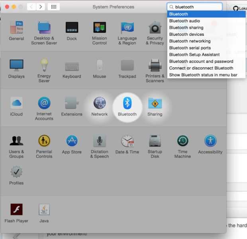
Task: Minimize System Preferences with yellow button
Action: pyautogui.click(x=14, y=7)
